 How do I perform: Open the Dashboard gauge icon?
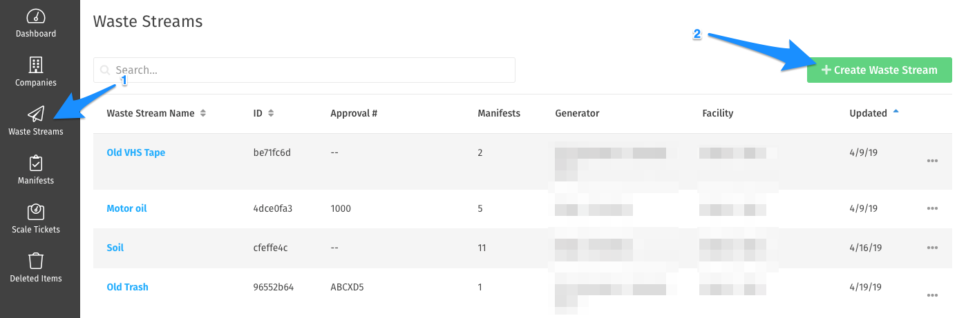[x=36, y=16]
